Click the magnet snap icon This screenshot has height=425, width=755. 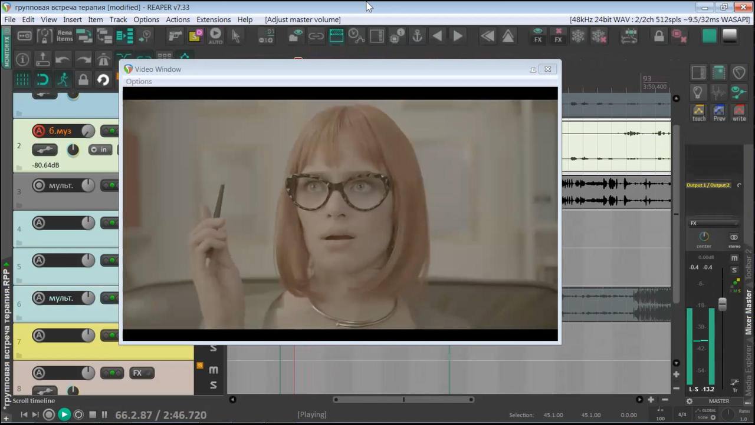(x=42, y=79)
